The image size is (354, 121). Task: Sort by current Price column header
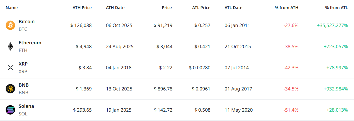(x=167, y=8)
